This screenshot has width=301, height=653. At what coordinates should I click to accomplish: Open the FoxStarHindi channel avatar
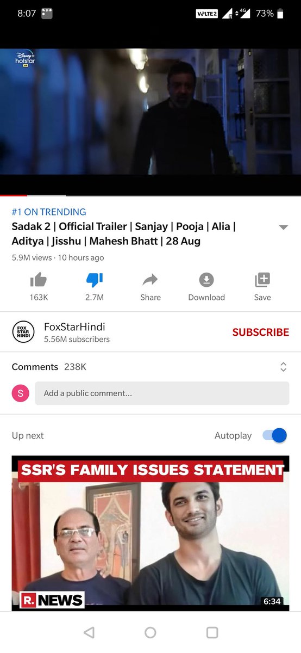pyautogui.click(x=23, y=332)
